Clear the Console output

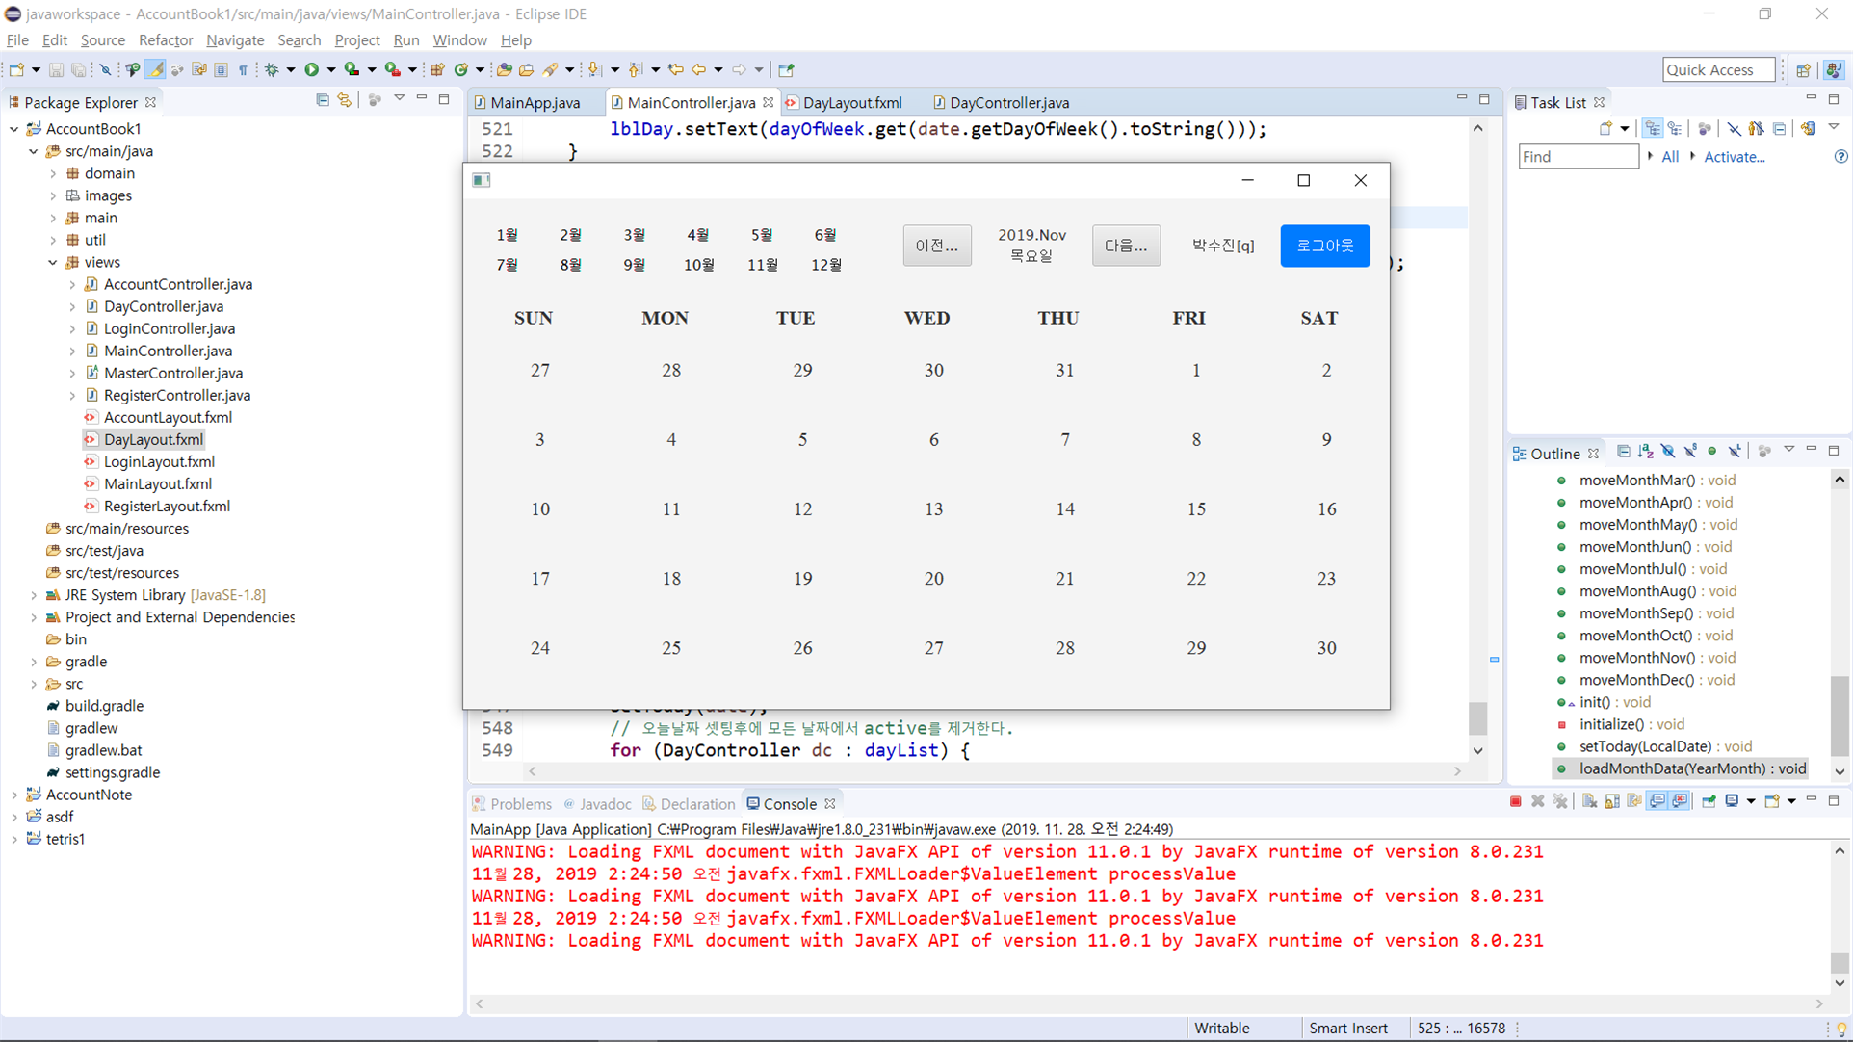pyautogui.click(x=1590, y=800)
